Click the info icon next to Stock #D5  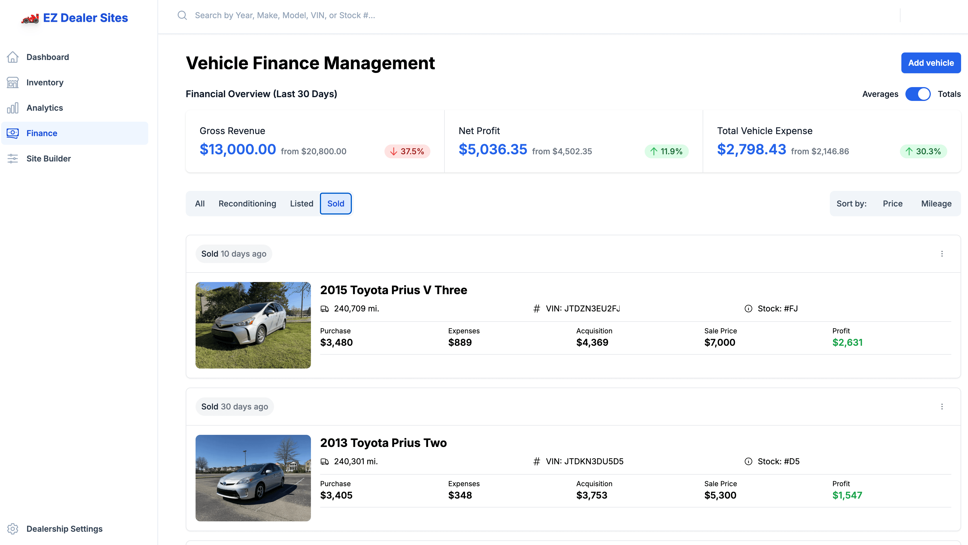748,461
